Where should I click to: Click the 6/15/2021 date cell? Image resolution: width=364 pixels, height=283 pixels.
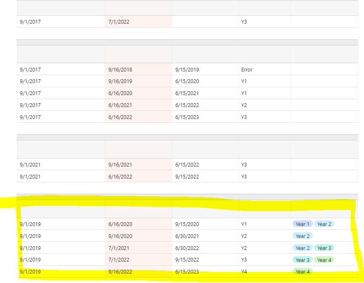click(x=205, y=93)
